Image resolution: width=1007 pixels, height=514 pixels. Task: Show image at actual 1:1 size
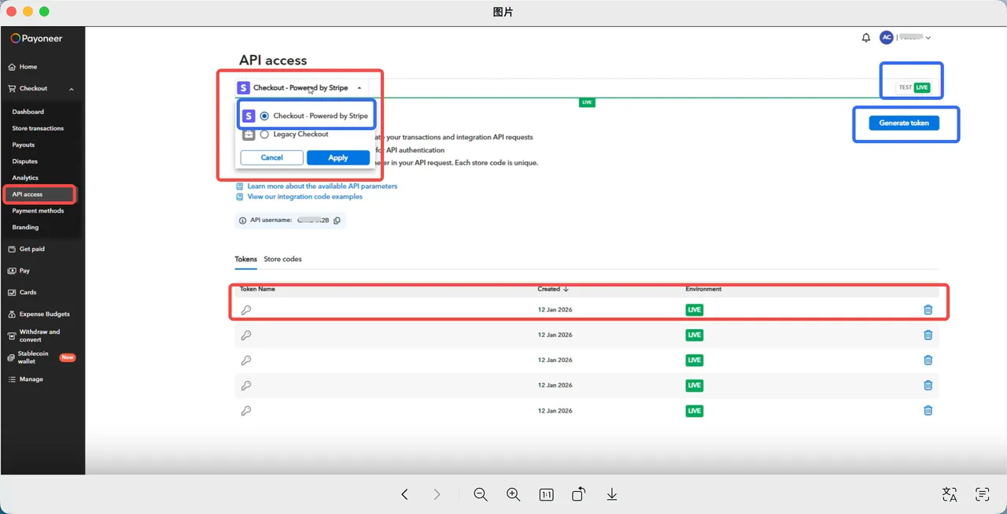546,495
